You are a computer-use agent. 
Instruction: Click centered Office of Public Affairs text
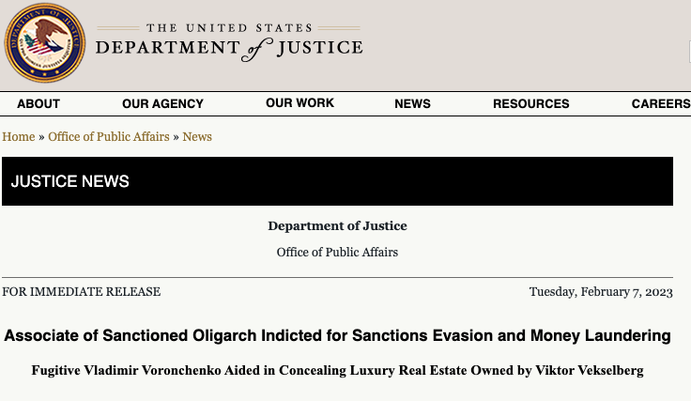(337, 253)
